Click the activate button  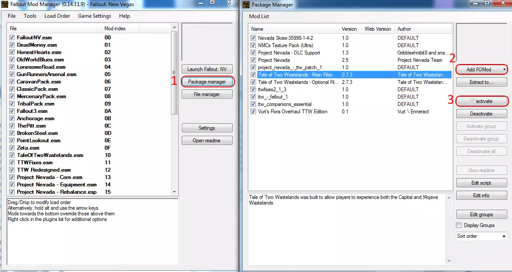(481, 101)
